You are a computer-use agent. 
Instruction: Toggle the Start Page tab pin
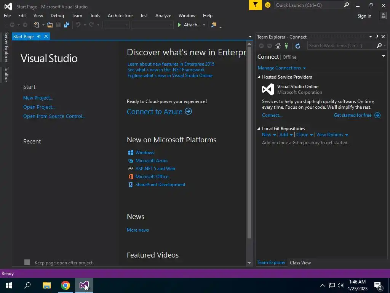tap(39, 36)
